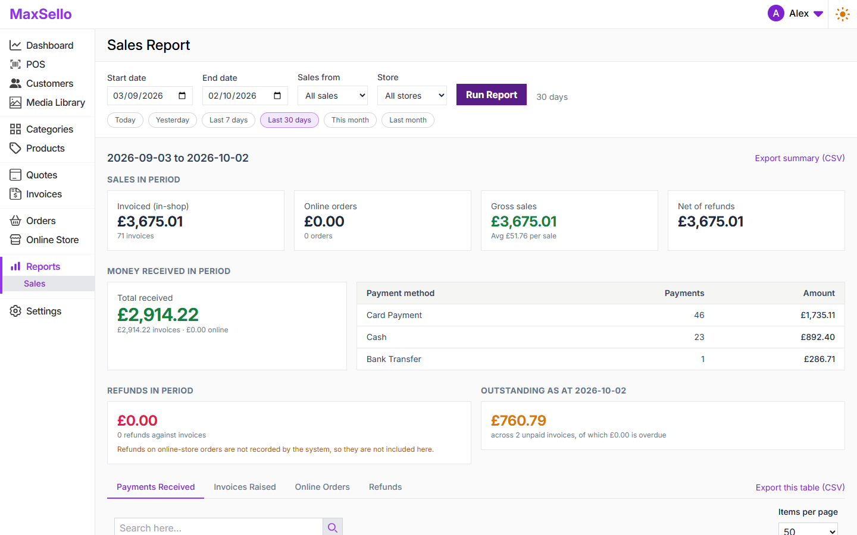Click the Start date input field
Screen dimensions: 857x535
(150, 96)
